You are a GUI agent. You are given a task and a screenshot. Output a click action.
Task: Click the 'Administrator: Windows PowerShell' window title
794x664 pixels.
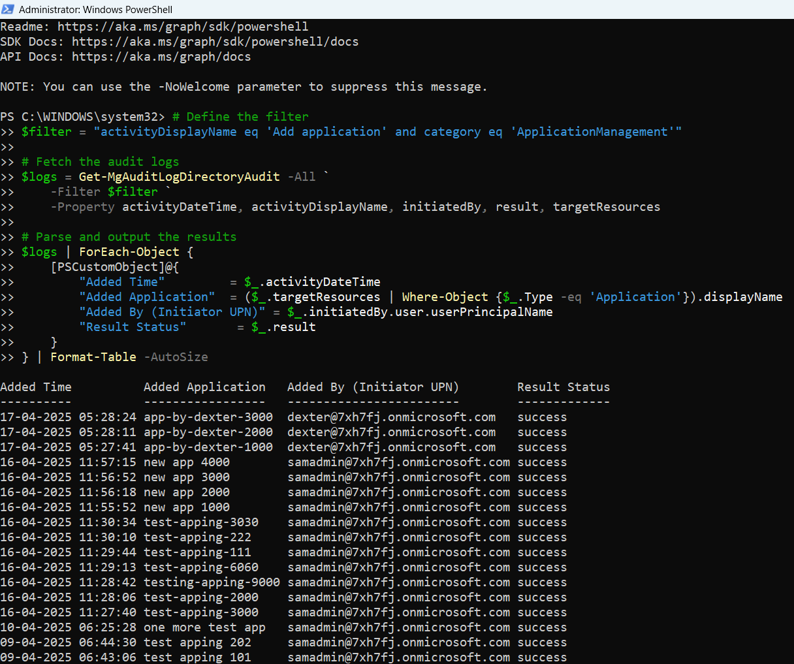point(95,9)
